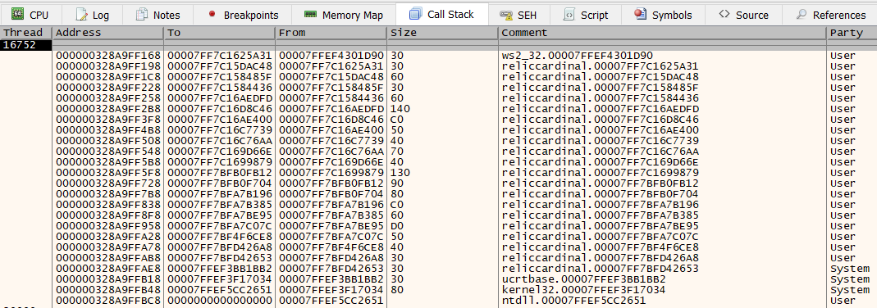Select the kernel32.00007FFEF3F17034 comment

tap(583, 289)
